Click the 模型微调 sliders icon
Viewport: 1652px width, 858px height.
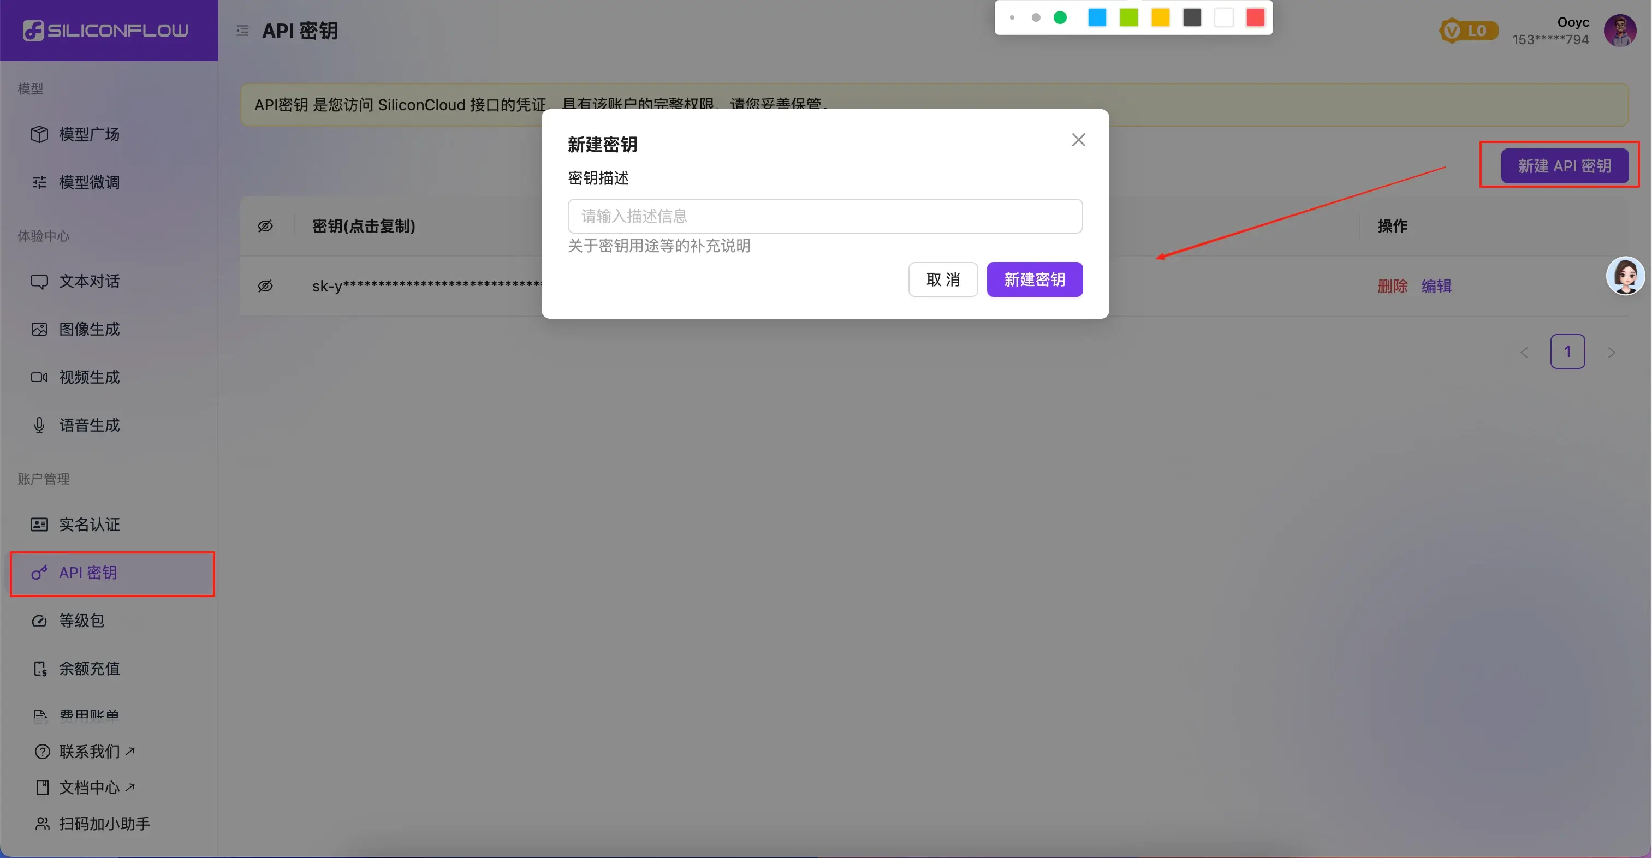(39, 182)
